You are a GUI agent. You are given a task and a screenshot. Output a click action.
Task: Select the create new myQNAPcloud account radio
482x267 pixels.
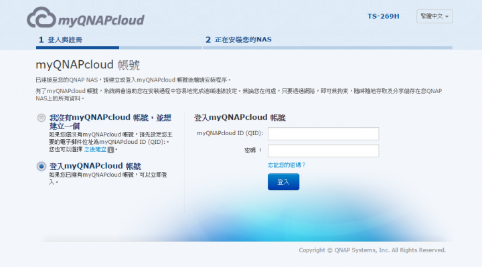pyautogui.click(x=42, y=118)
